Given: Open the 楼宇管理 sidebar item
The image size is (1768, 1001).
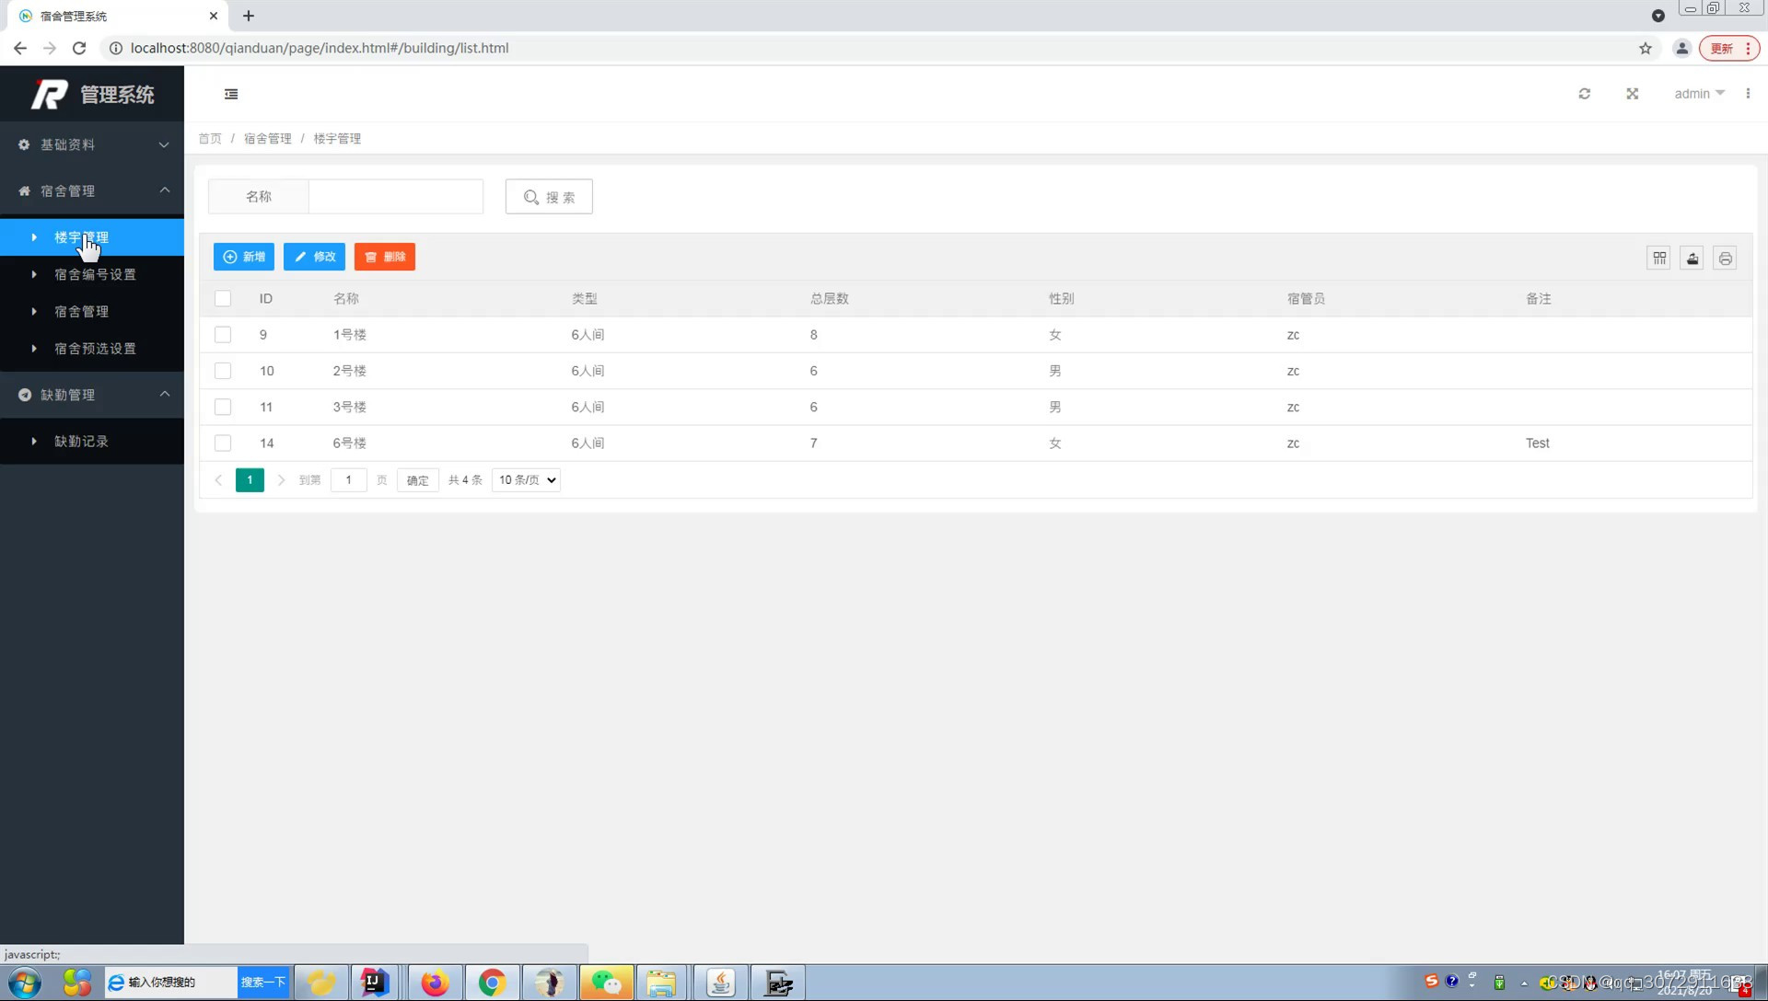Looking at the screenshot, I should coord(92,237).
